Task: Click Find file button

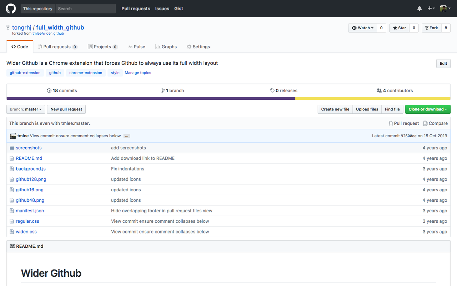Action: coord(392,109)
